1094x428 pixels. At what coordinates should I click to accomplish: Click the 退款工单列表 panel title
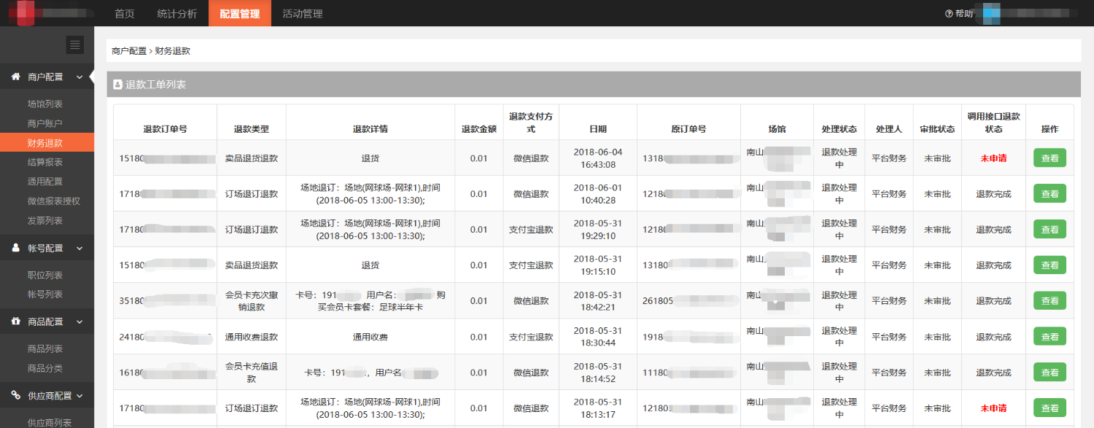tap(156, 85)
